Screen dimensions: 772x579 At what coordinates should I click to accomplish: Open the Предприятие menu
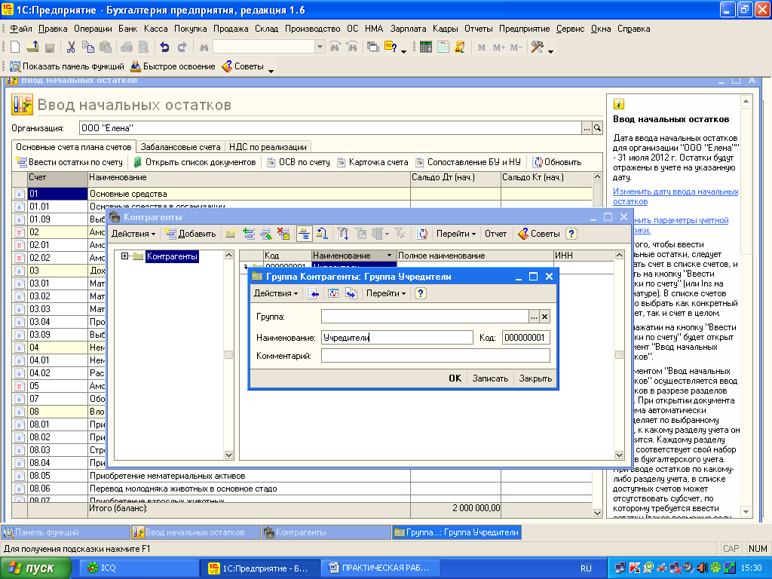click(x=525, y=29)
